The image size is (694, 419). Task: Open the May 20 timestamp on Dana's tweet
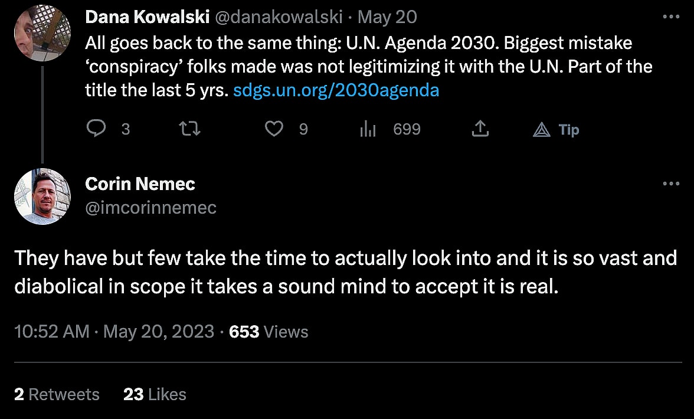coord(387,18)
